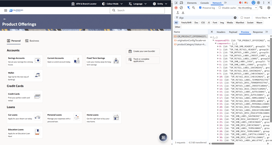Import HAR file with upload icon
Viewport: 272px width, 145px height.
click(177, 13)
